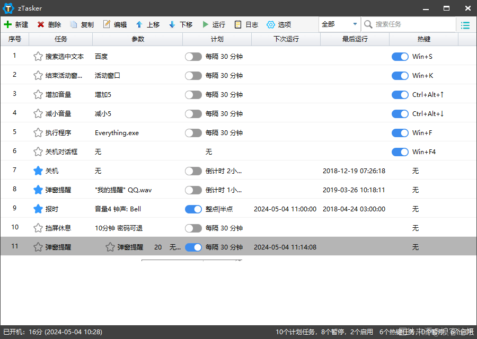Move task down with 下移 arrow
The height and width of the screenshot is (339, 477).
(172, 25)
